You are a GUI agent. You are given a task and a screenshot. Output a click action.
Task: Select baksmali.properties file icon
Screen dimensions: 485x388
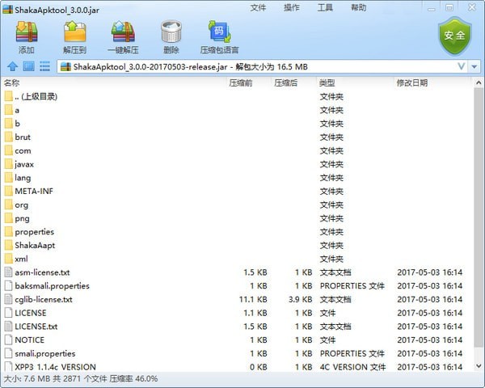coord(9,286)
